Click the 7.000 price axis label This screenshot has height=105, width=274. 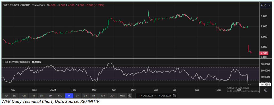click(x=264, y=26)
